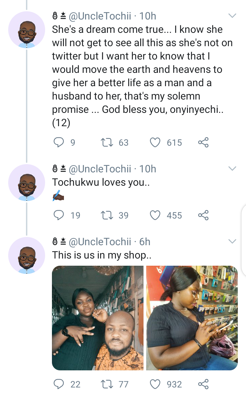This screenshot has height=396, width=246.
Task: Expand options chevron on 'Tochukwu loves you' tweet
Action: [x=232, y=169]
